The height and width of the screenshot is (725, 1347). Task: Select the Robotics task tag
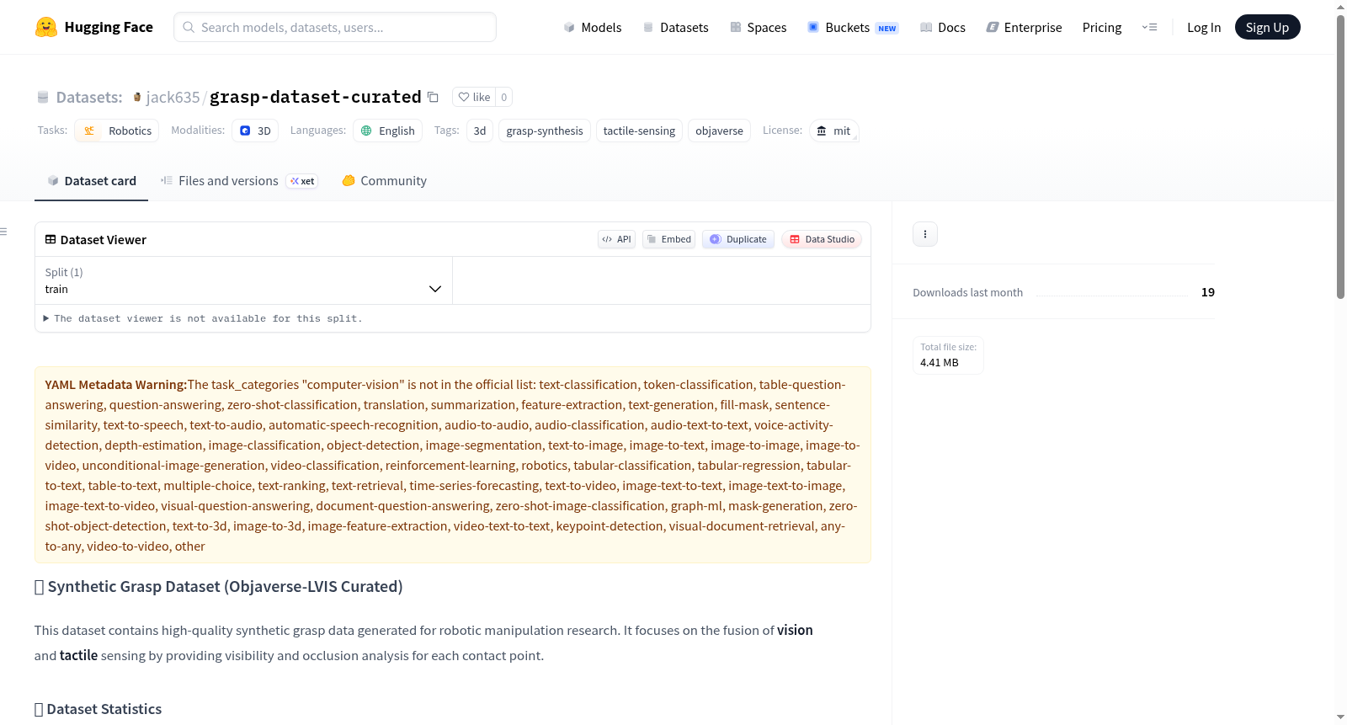(117, 131)
